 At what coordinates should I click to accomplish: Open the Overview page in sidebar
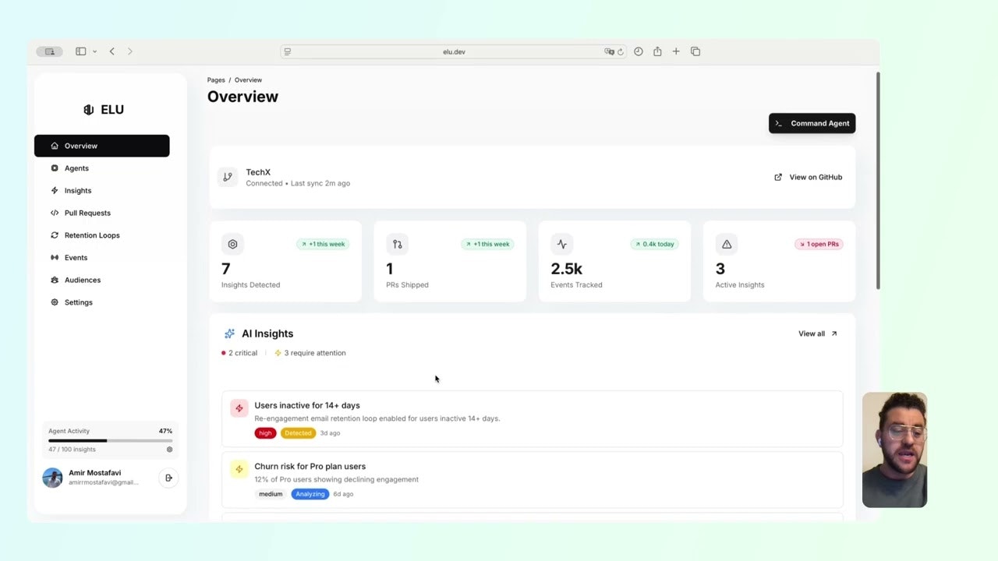[101, 146]
